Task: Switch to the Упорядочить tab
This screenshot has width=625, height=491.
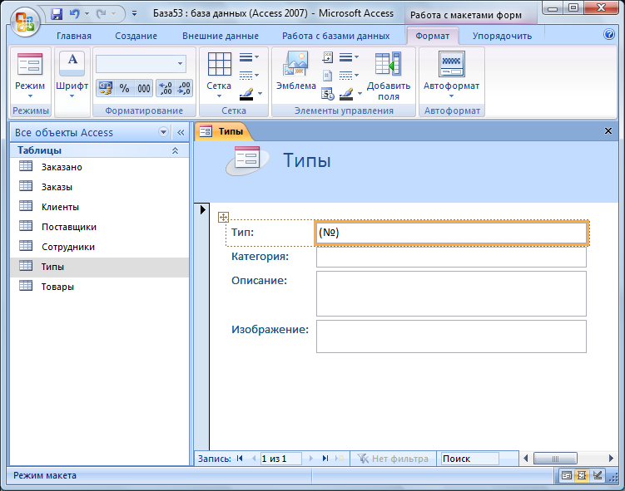Action: [502, 36]
